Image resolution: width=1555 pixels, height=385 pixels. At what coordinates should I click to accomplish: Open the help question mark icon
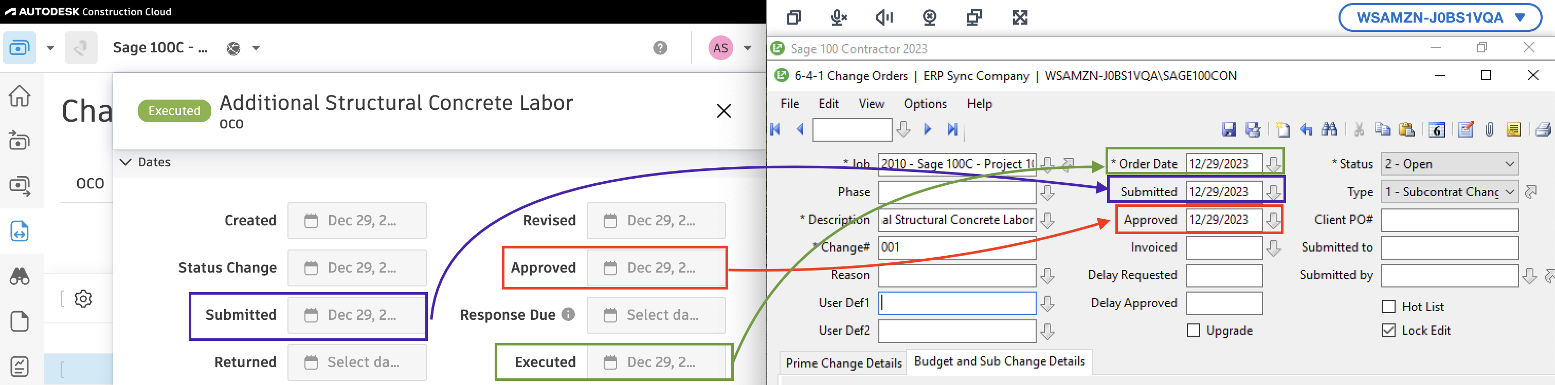pos(660,48)
